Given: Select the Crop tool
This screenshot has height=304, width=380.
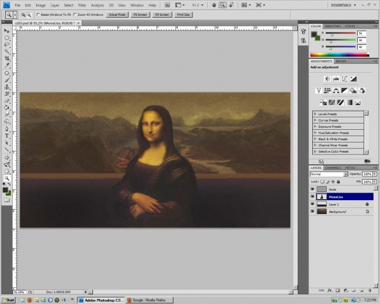Looking at the screenshot, I should click(6, 58).
